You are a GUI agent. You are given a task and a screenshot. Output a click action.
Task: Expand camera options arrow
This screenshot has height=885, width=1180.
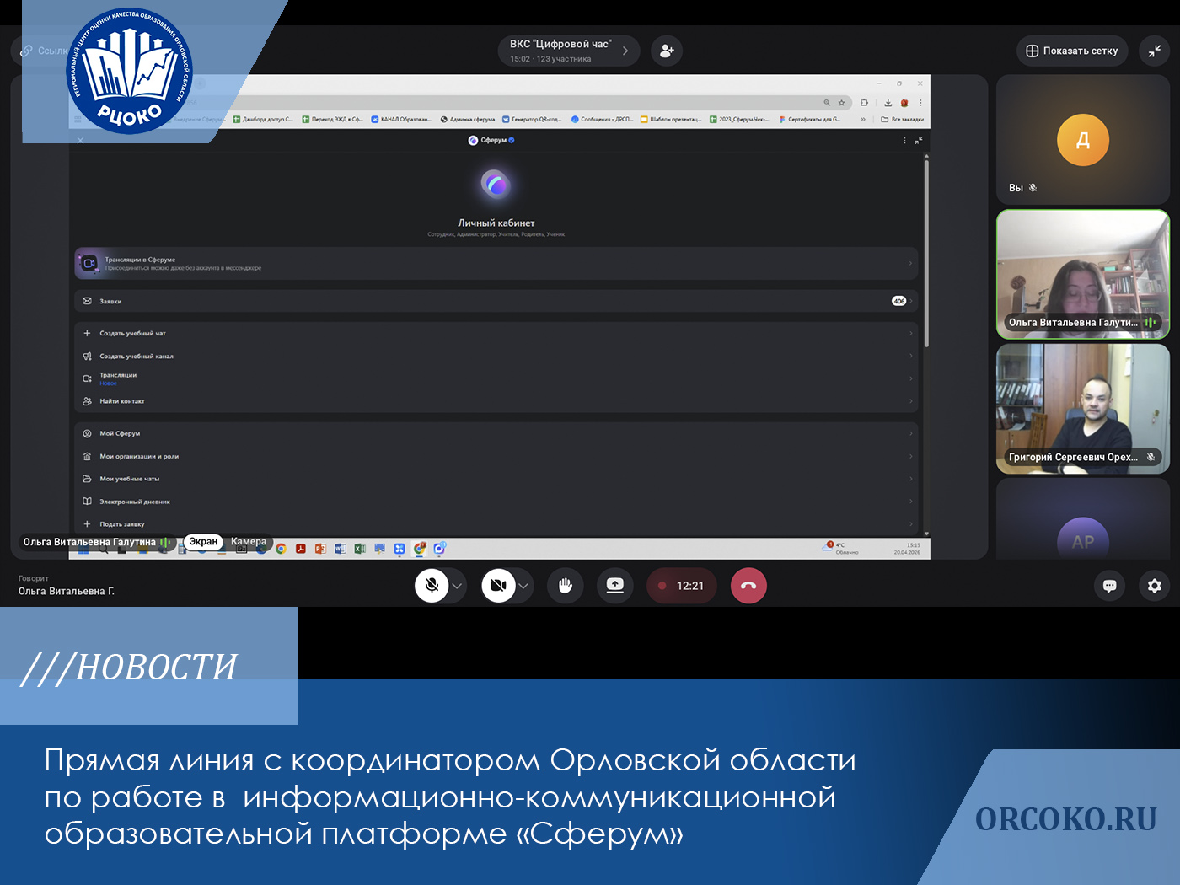(523, 586)
